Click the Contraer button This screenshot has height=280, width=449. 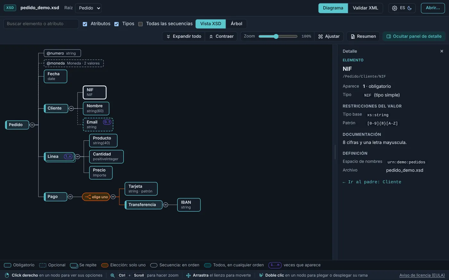pos(221,36)
